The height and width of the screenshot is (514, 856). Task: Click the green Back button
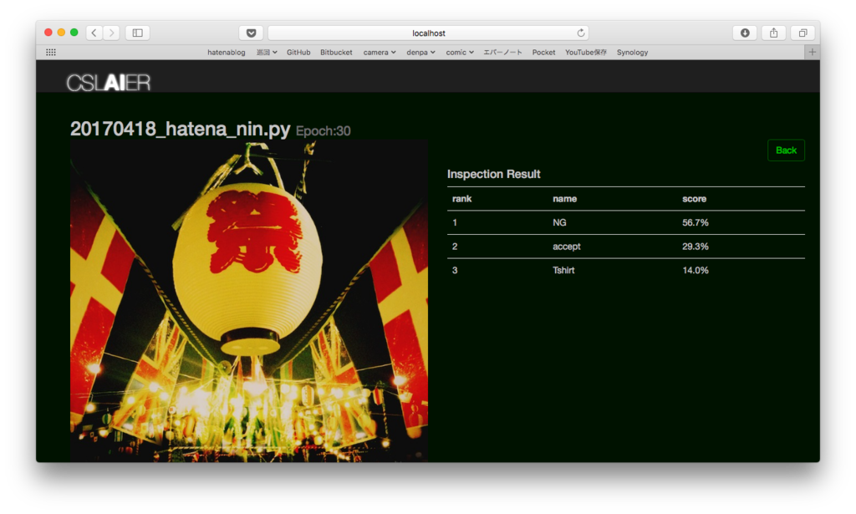pos(786,150)
